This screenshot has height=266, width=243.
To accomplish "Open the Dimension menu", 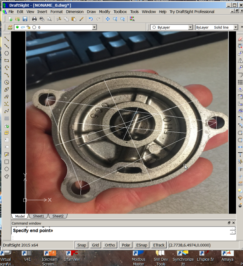I will coord(75,12).
